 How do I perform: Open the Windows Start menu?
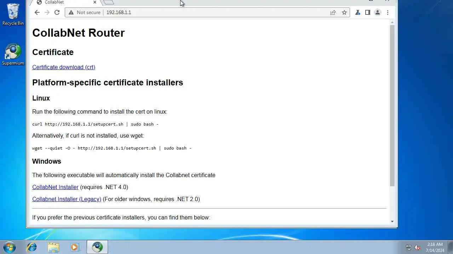click(10, 247)
